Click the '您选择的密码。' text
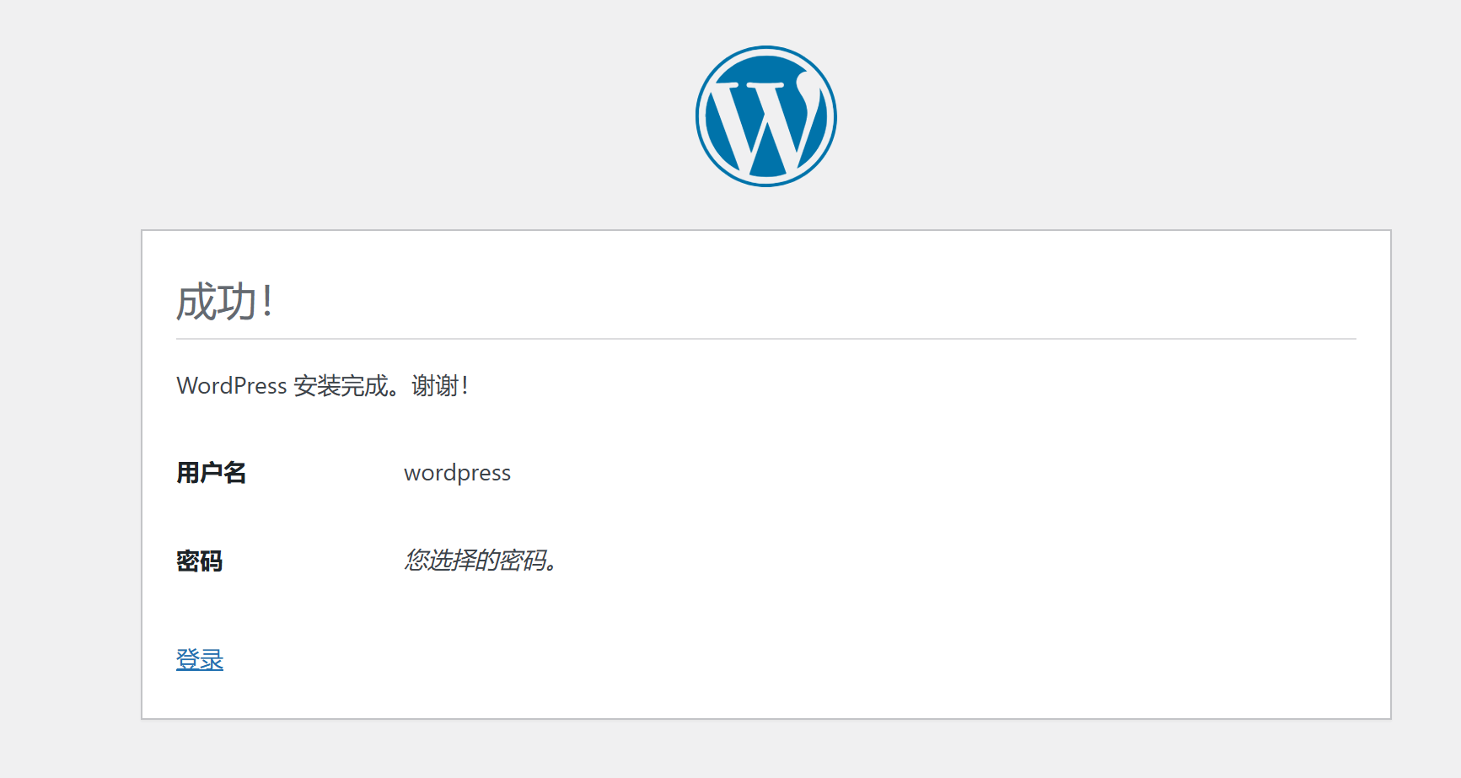 480,560
